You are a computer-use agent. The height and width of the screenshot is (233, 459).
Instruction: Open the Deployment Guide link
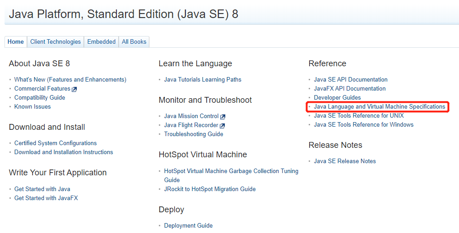[x=189, y=226]
